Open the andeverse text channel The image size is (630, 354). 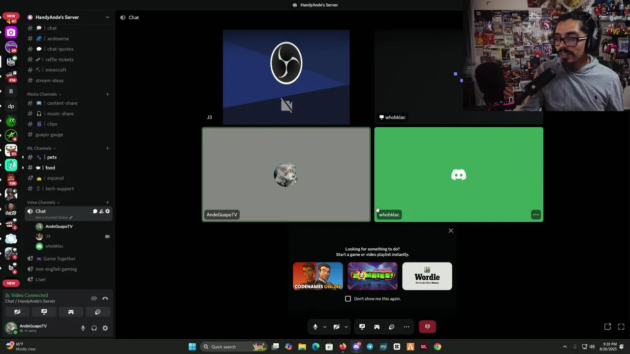click(69, 38)
